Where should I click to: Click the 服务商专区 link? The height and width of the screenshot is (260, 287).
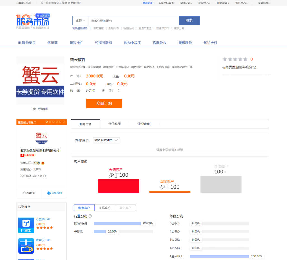[264, 3]
